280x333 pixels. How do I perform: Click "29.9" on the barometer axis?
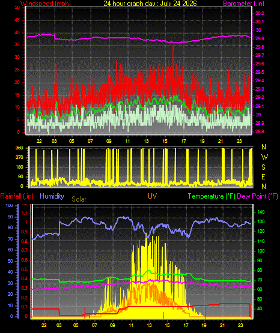click(260, 38)
